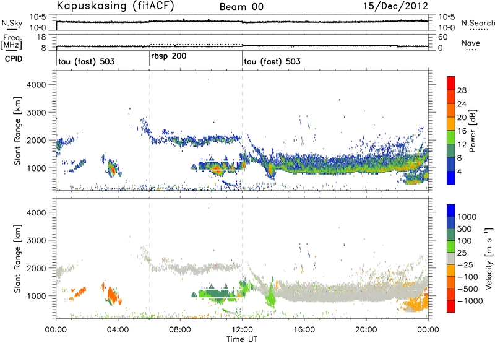
Task: Click the 'Beam 00' label
Action: pyautogui.click(x=241, y=7)
